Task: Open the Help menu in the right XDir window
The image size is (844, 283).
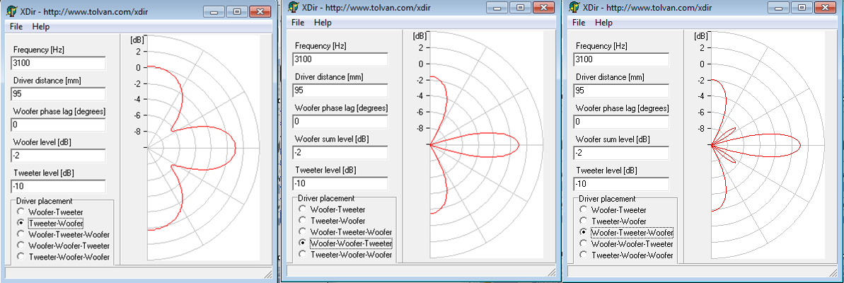Action: coord(603,23)
